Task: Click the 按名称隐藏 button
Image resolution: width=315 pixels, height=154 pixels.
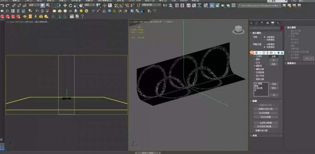Action: [x=266, y=113]
